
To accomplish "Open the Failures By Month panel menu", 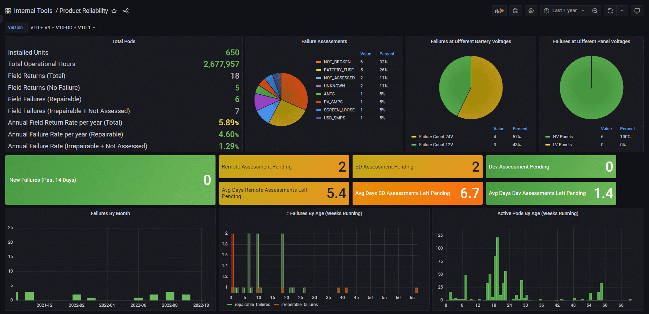I will (110, 213).
